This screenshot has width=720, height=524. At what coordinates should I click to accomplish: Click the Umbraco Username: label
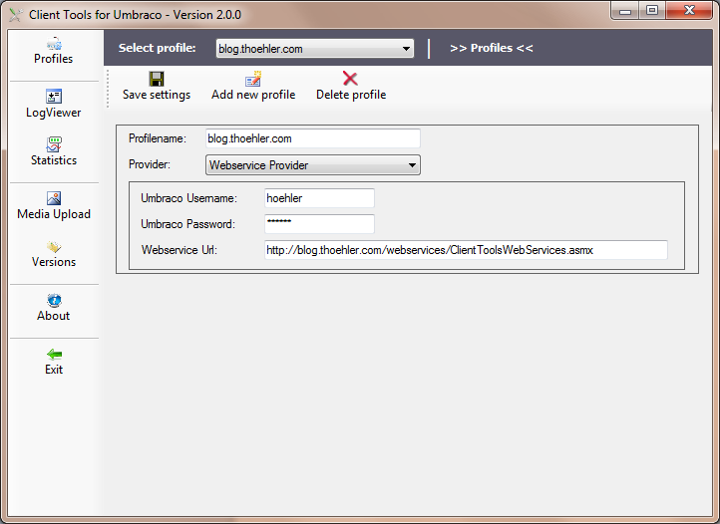188,198
